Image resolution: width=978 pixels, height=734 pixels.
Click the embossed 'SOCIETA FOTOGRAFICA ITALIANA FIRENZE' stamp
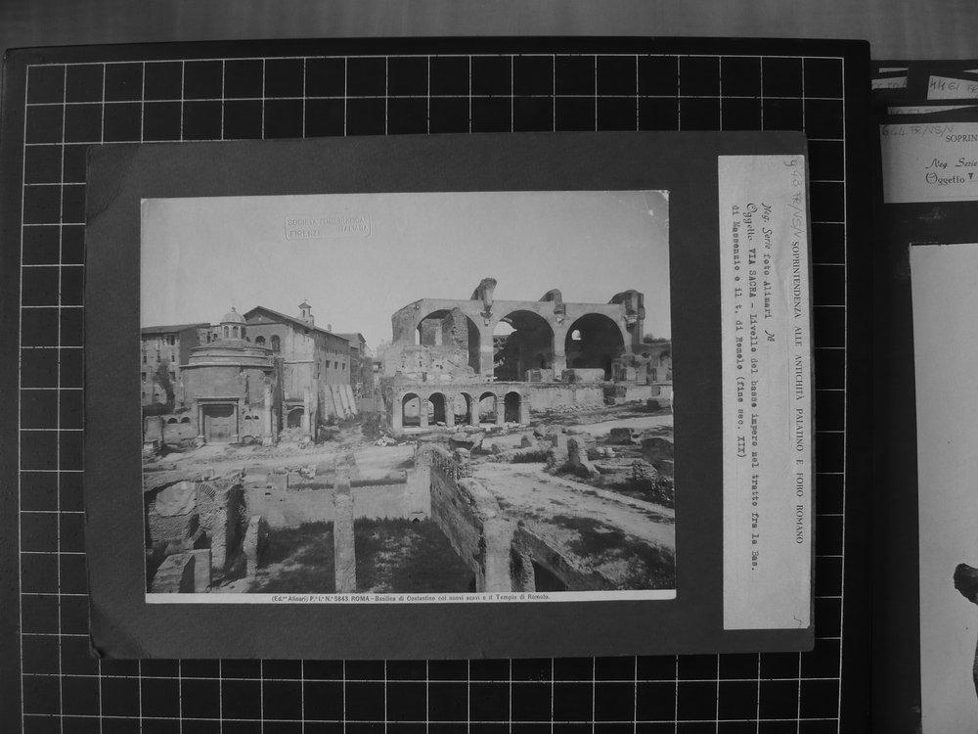point(328,227)
